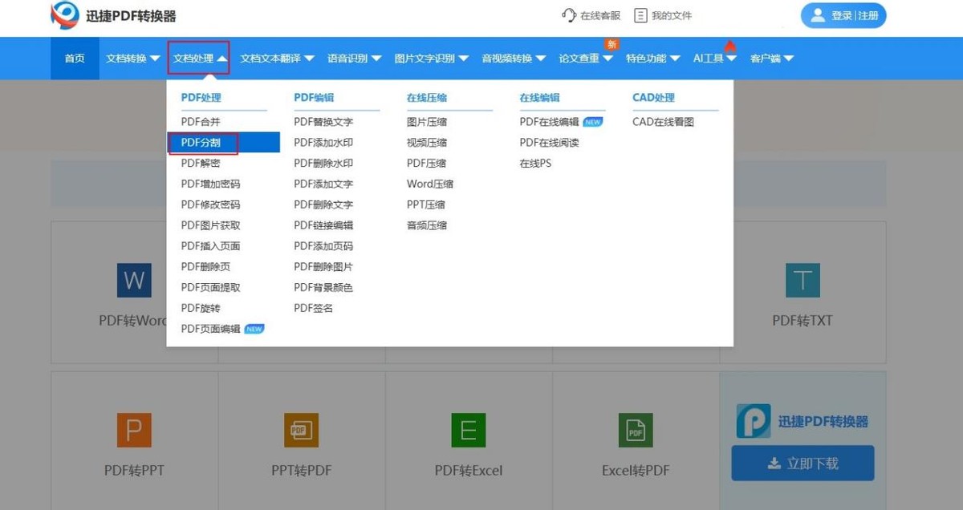Open the PDF转PPT tool icon

tap(133, 430)
